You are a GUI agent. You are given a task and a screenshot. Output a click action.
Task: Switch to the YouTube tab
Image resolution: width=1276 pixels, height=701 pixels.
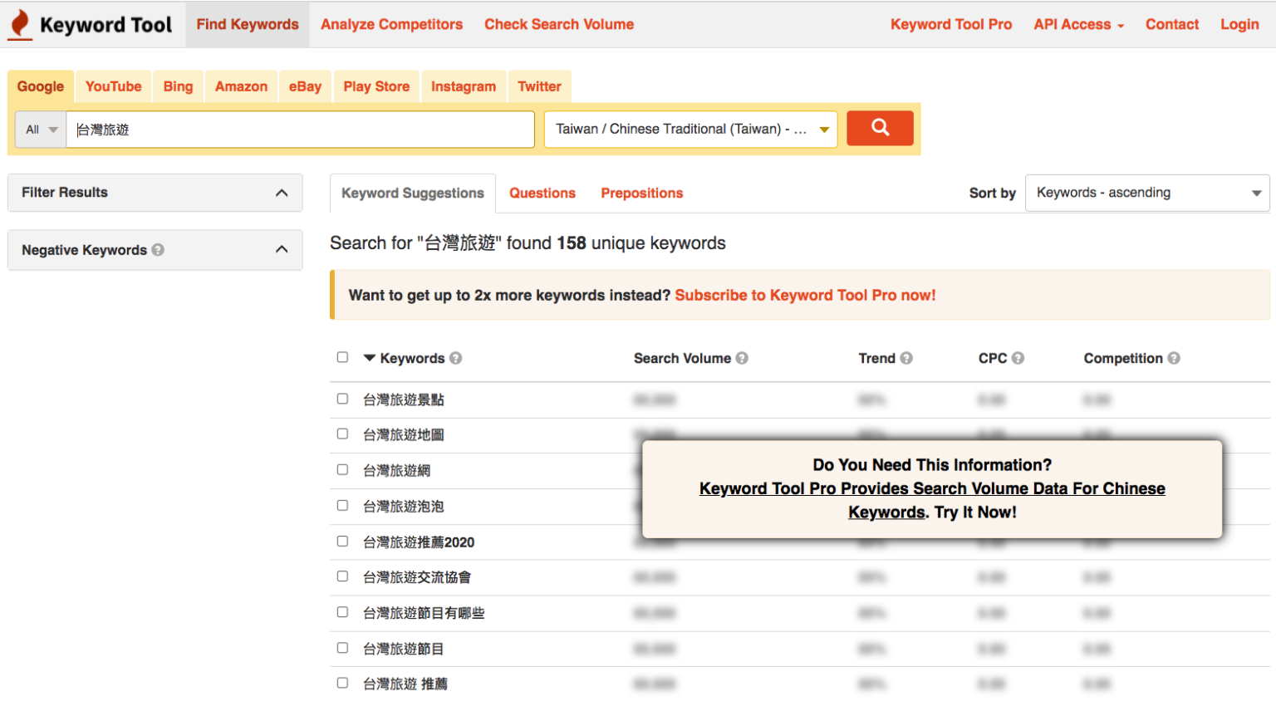tap(113, 86)
